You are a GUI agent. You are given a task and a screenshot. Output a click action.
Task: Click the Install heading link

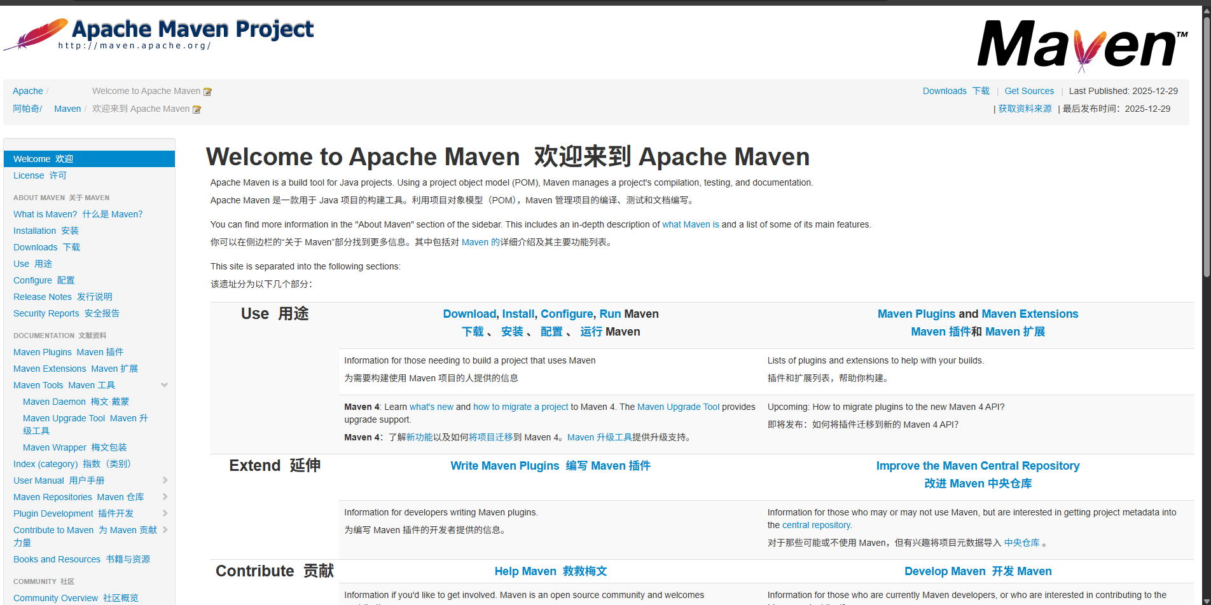518,314
